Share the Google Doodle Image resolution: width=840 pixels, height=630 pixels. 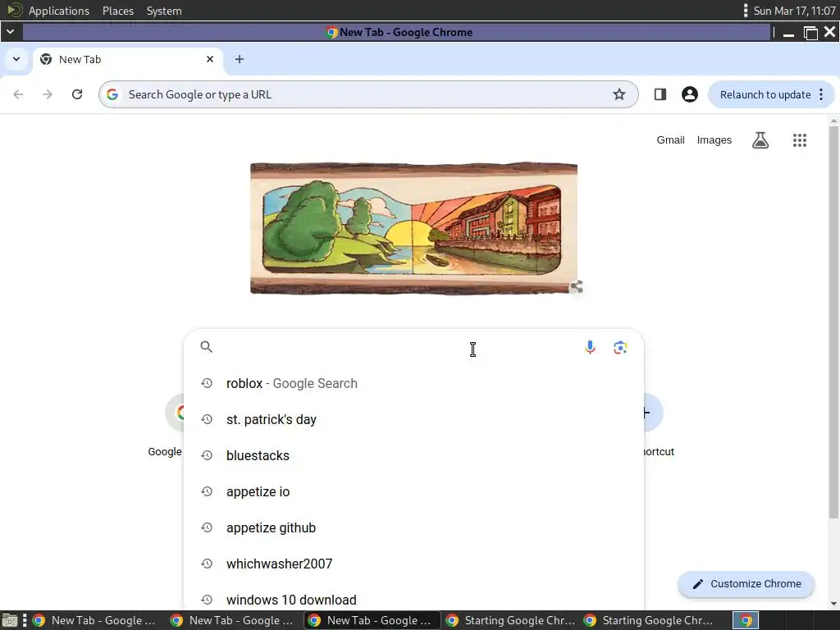pos(577,286)
